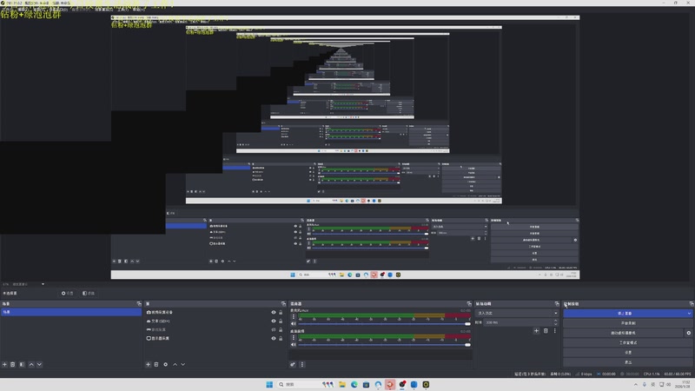Pop out the Controls dock icon
The width and height of the screenshot is (695, 391).
692,303
